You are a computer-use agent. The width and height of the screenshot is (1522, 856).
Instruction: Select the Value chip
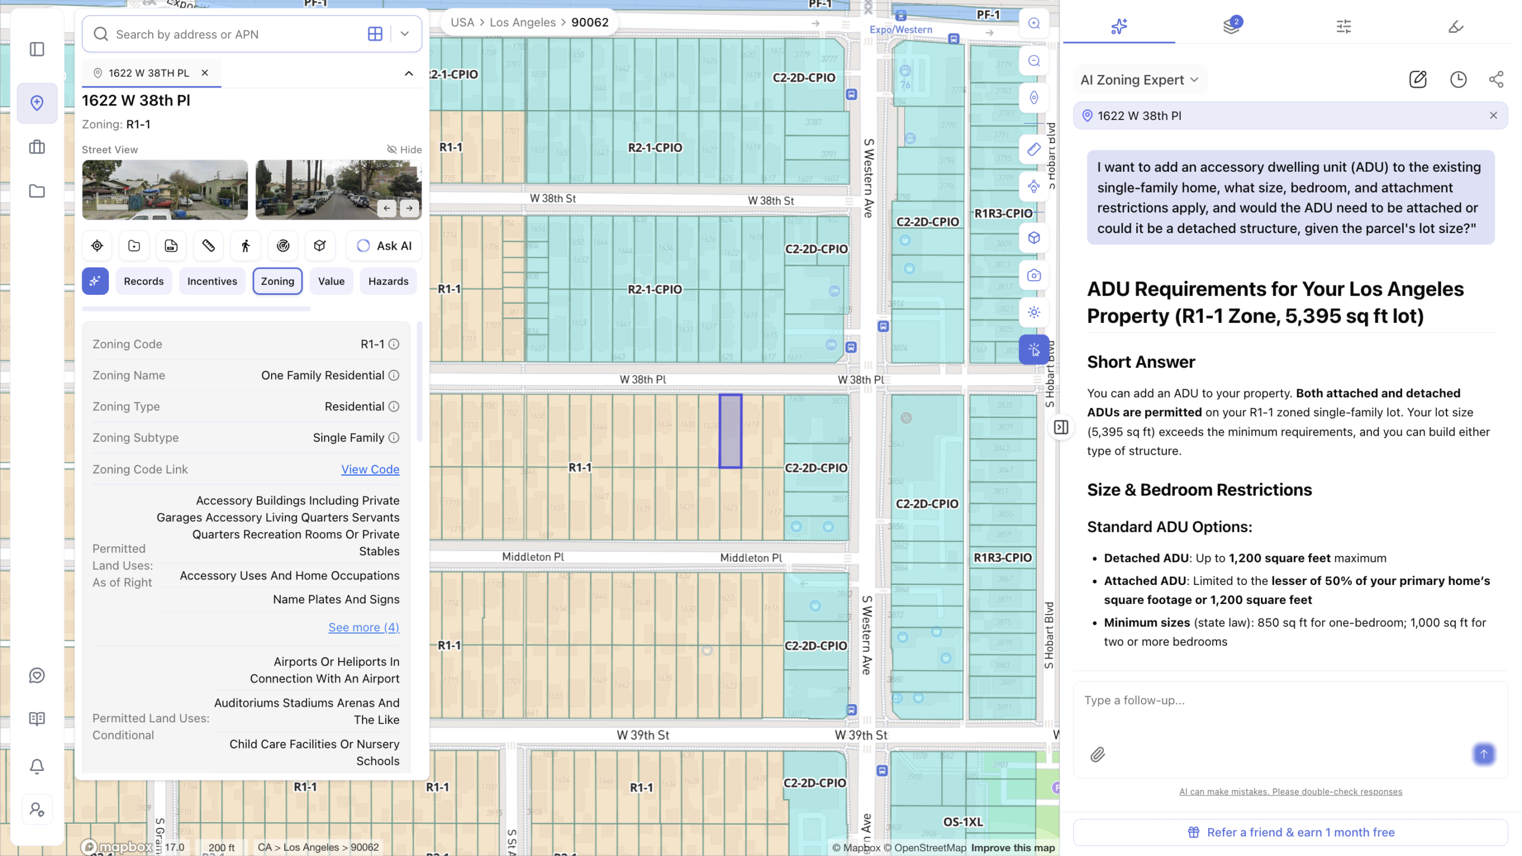pos(331,281)
